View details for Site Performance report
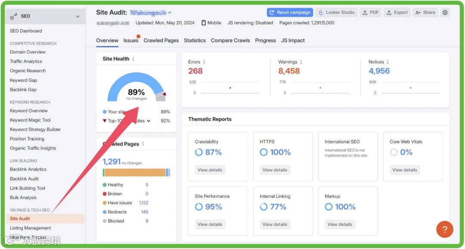 (210, 224)
